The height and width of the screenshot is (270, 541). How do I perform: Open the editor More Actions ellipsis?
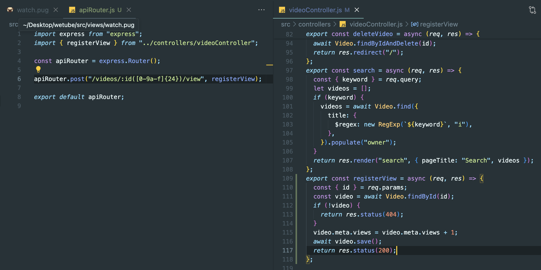tap(261, 10)
